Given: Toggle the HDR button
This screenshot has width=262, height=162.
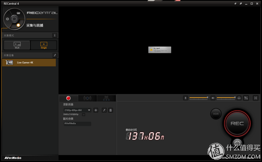Looking at the screenshot, I should click(216, 114).
